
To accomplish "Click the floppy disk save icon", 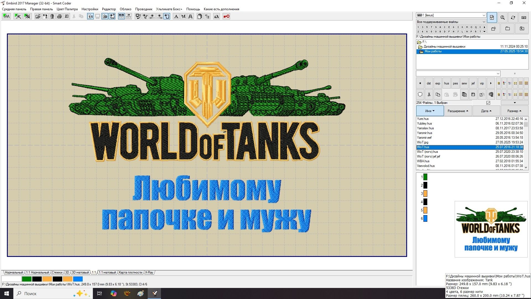I will (x=473, y=94).
